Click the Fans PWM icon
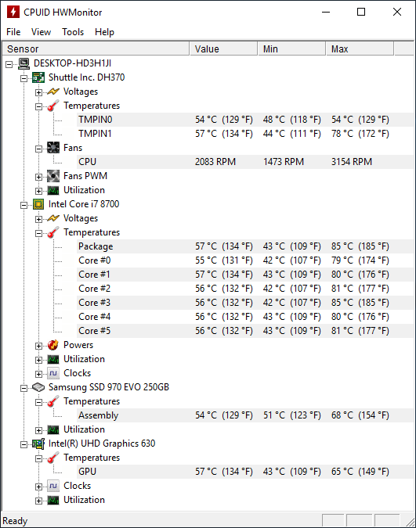This screenshot has height=528, width=416. (x=53, y=176)
